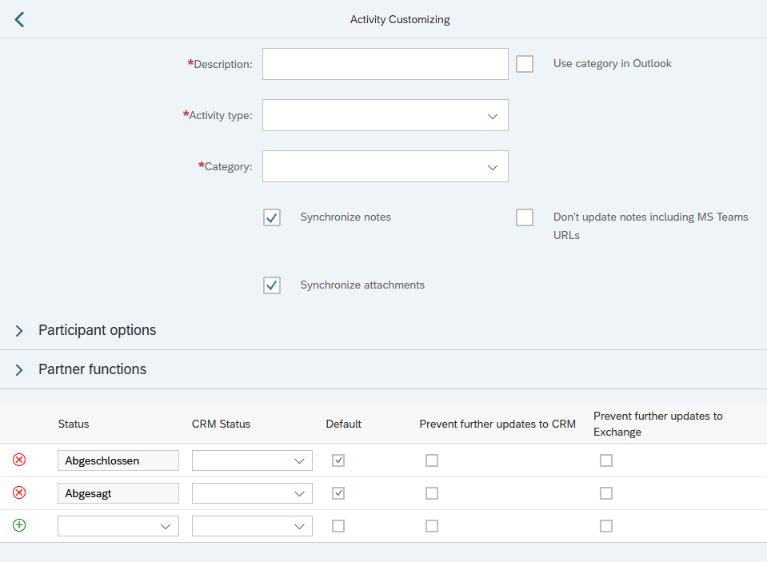
Task: Enable Use category in Outlook
Action: pyautogui.click(x=525, y=64)
